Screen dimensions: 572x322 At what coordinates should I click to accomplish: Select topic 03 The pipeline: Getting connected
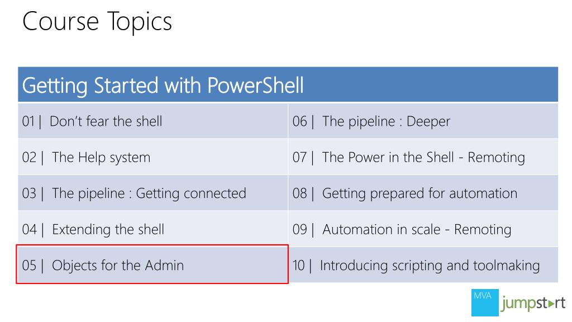(x=153, y=193)
